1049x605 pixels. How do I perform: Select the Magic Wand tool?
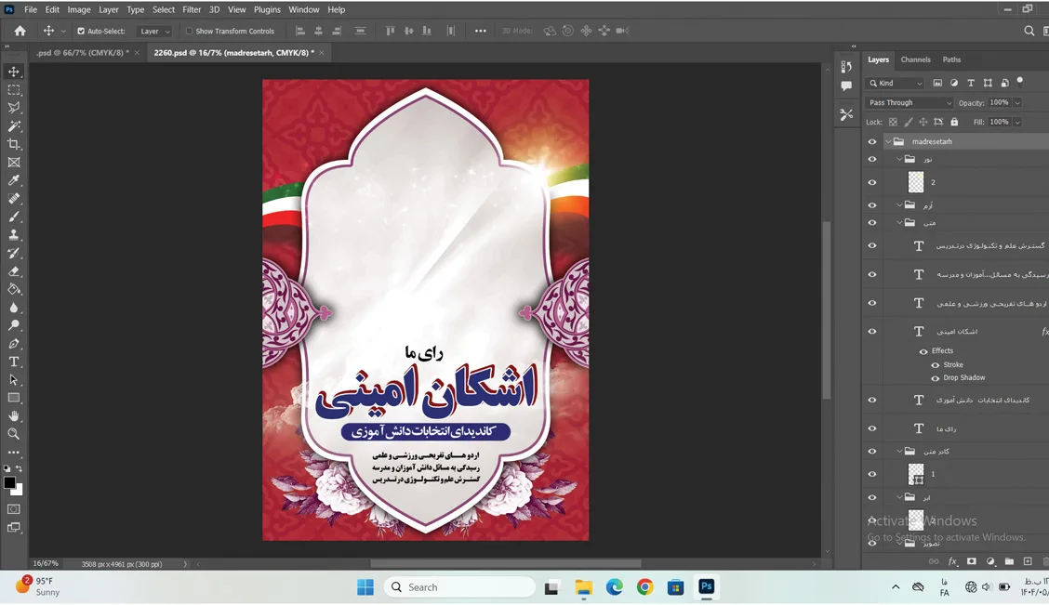pos(13,125)
